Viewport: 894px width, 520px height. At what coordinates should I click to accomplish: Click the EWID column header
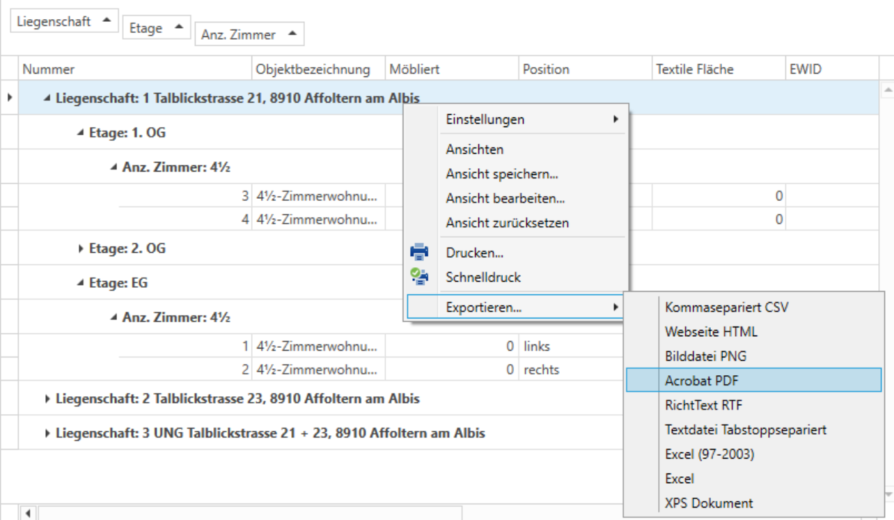831,69
